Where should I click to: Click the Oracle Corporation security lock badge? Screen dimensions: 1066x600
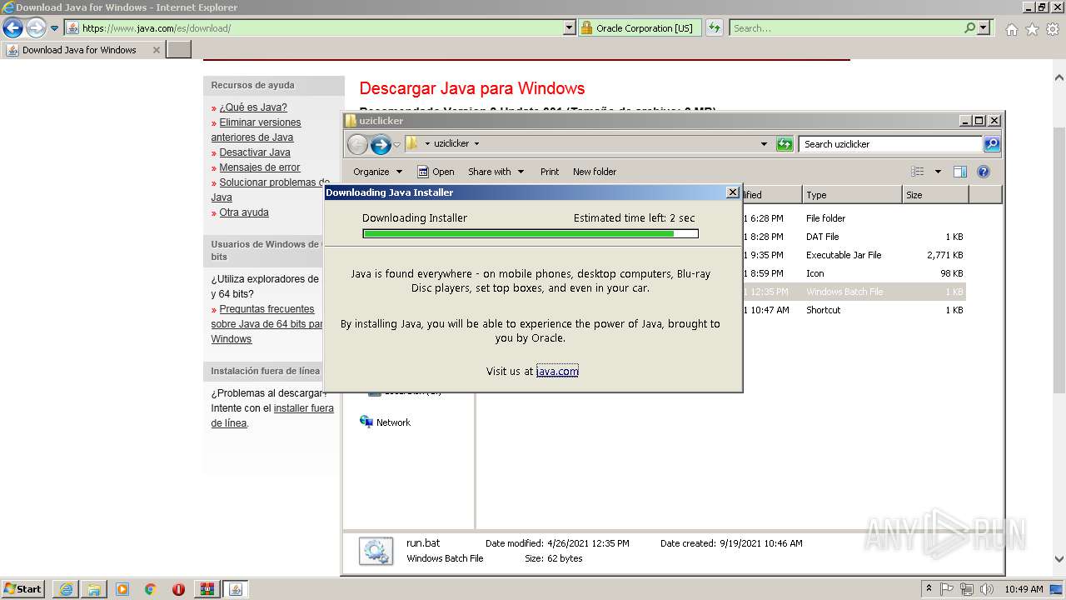(640, 28)
